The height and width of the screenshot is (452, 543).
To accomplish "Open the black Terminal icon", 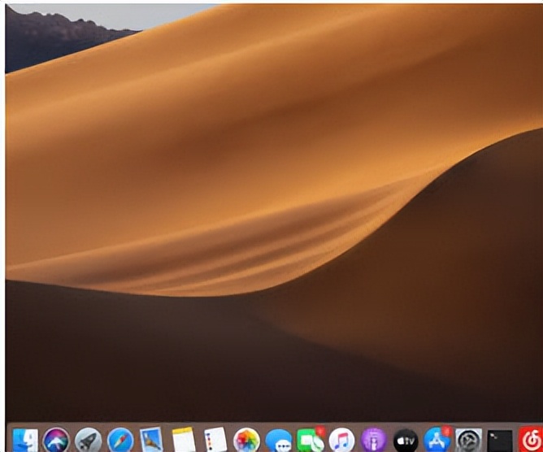I will pyautogui.click(x=500, y=441).
